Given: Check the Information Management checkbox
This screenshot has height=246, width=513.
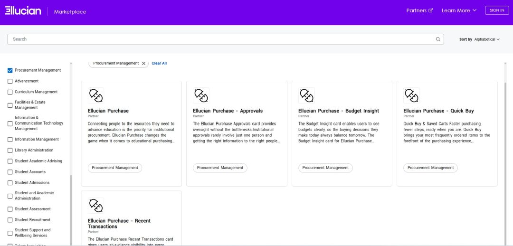Looking at the screenshot, I should point(10,139).
